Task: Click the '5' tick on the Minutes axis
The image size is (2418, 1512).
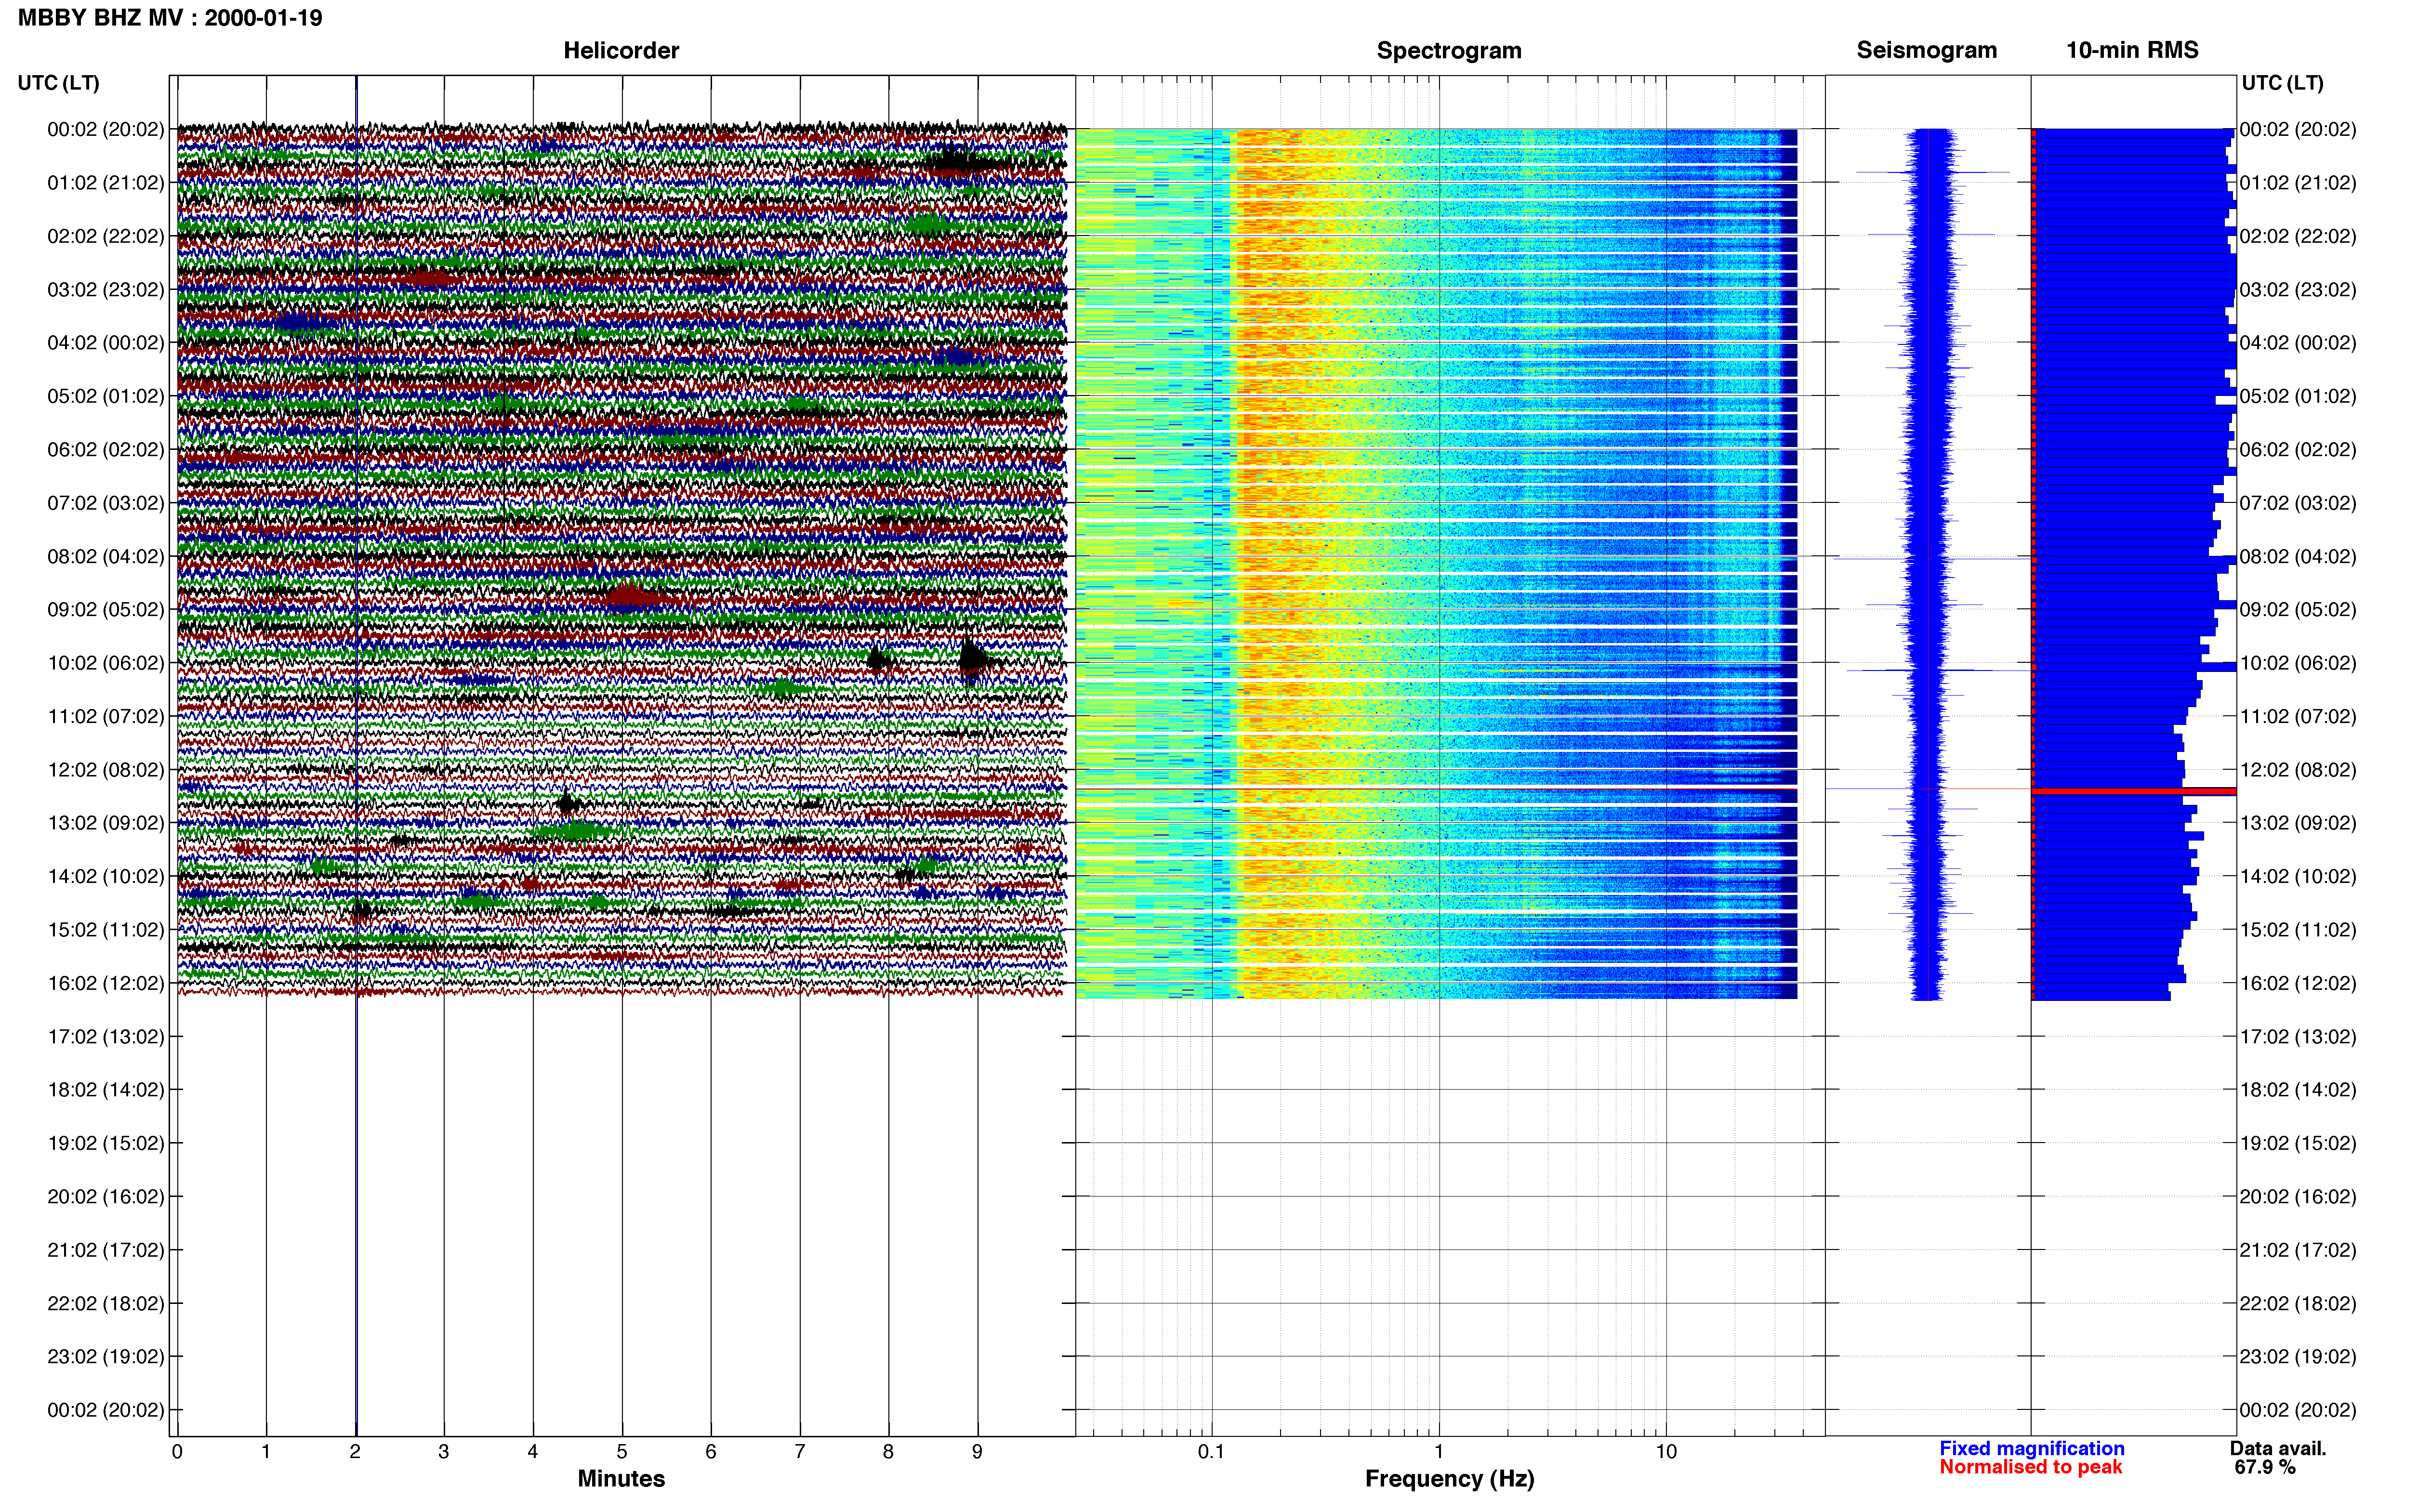Action: (622, 1451)
